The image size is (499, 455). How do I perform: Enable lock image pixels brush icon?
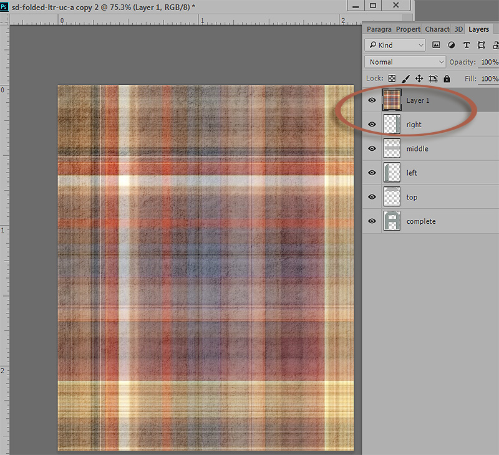click(406, 79)
